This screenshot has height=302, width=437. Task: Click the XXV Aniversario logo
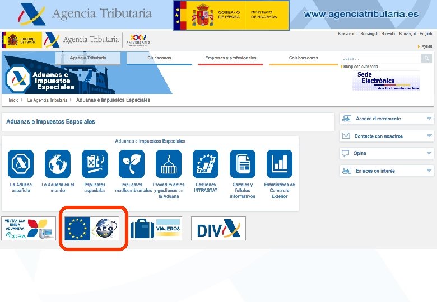[138, 40]
